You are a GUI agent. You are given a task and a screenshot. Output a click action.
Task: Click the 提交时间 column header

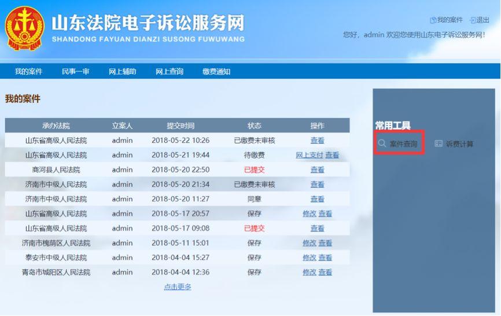(x=180, y=126)
